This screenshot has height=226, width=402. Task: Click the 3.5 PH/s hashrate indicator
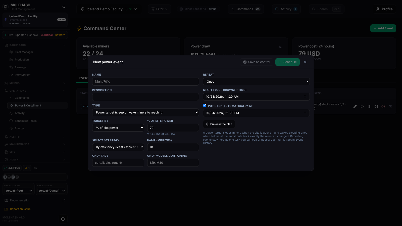(x=12, y=168)
